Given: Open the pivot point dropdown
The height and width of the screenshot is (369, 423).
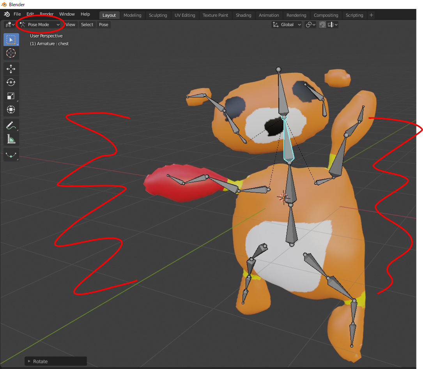Looking at the screenshot, I should pyautogui.click(x=310, y=25).
